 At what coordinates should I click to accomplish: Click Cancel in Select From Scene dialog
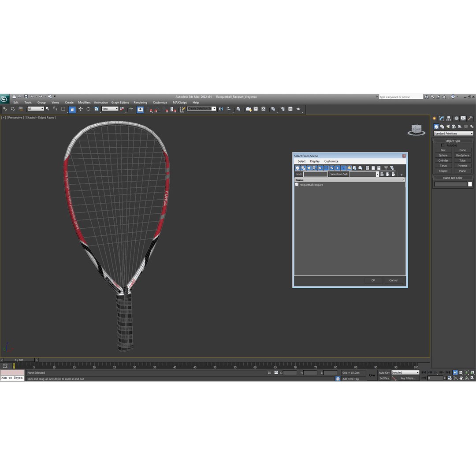[x=393, y=280]
